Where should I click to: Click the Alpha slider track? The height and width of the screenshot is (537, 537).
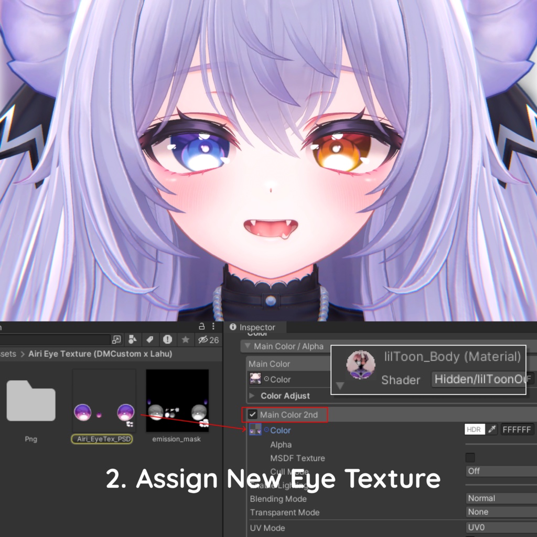[501, 444]
